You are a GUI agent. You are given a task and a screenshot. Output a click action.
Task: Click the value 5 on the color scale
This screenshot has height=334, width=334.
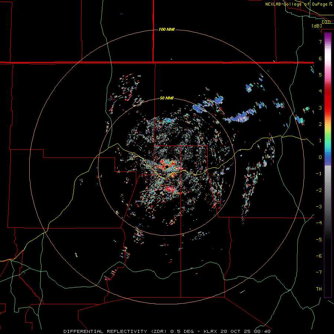tap(320, 75)
